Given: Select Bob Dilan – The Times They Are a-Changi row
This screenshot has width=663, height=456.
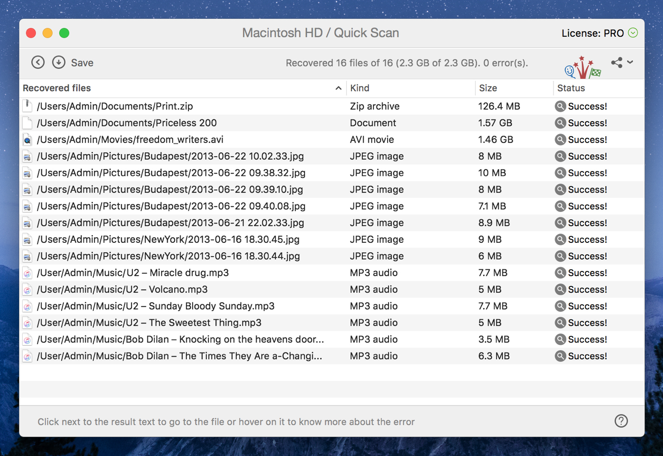Looking at the screenshot, I should click(x=332, y=356).
